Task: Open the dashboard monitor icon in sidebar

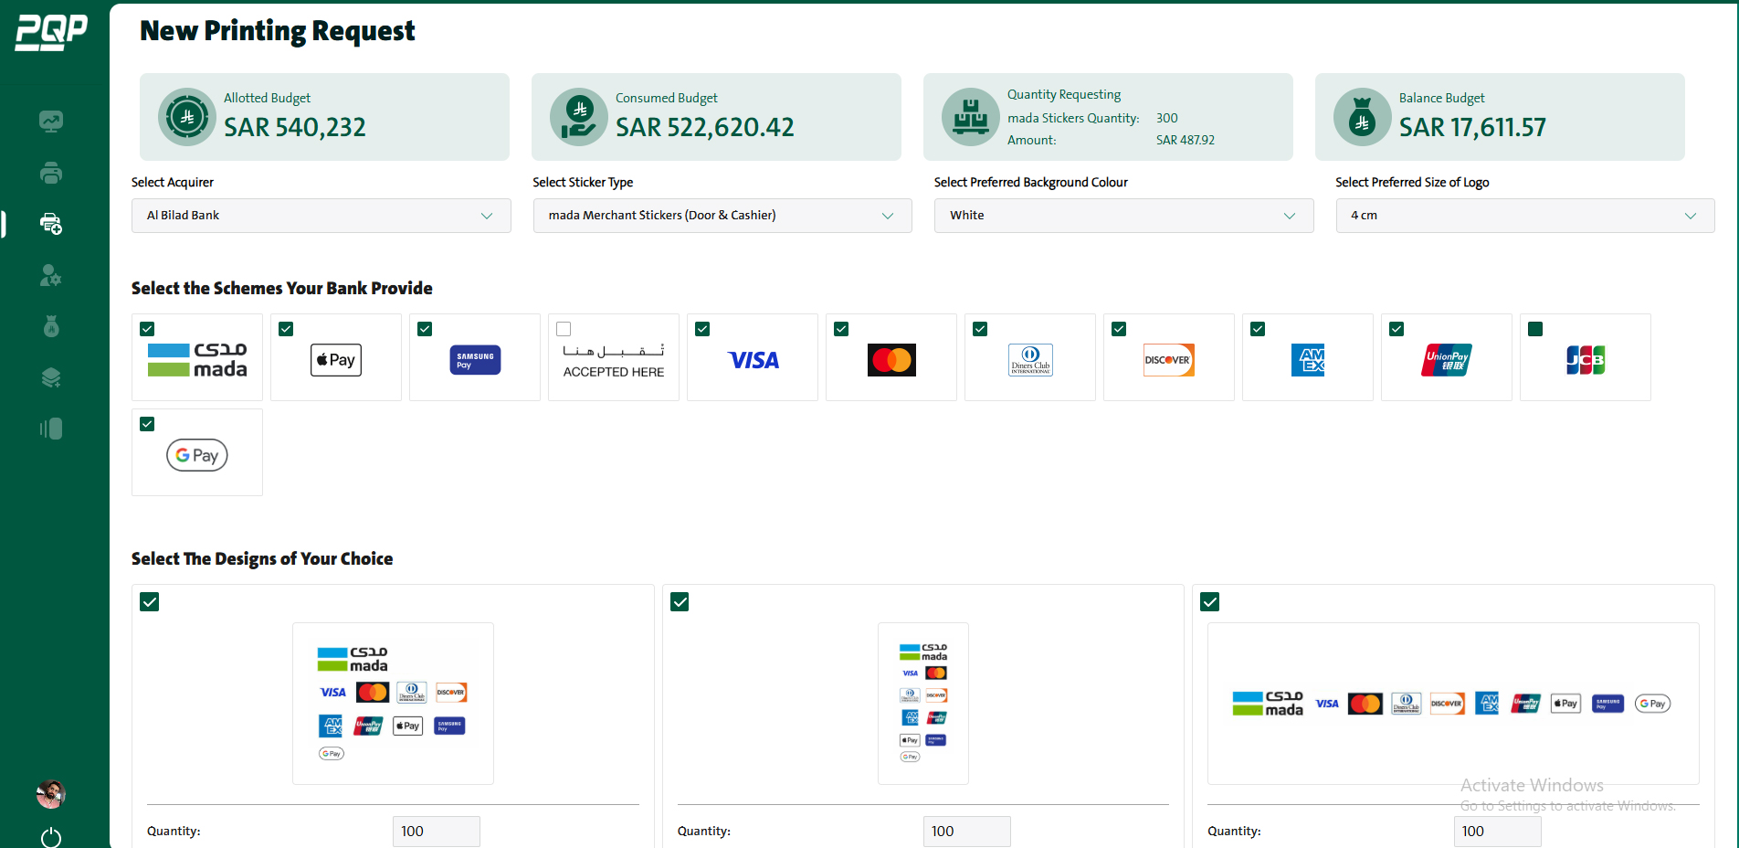Action: pos(51,121)
